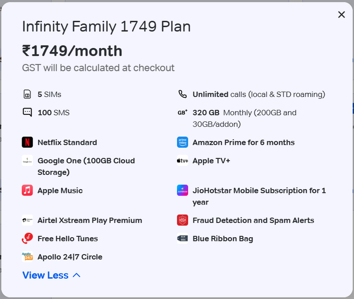Close the plan details popup

(342, 15)
